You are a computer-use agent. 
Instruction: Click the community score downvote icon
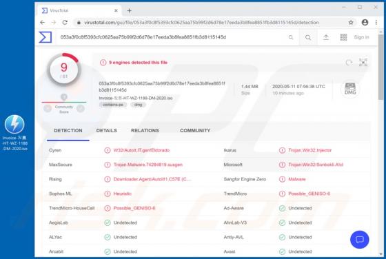pos(48,108)
